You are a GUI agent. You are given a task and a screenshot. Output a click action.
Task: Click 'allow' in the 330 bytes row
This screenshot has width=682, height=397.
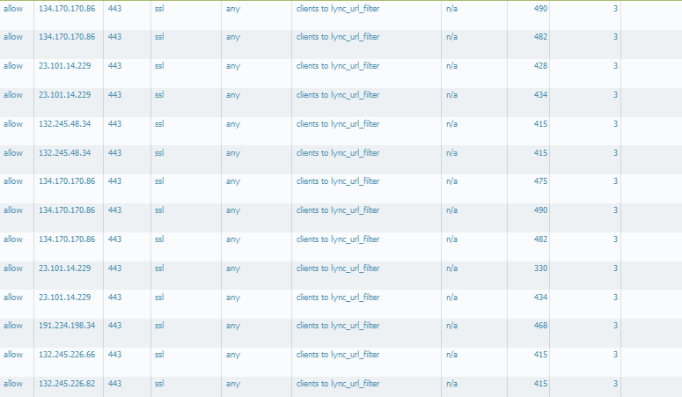(x=13, y=268)
